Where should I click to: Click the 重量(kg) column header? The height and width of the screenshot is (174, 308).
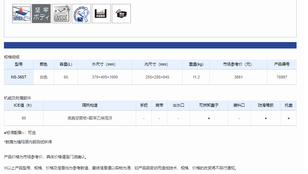(x=196, y=64)
